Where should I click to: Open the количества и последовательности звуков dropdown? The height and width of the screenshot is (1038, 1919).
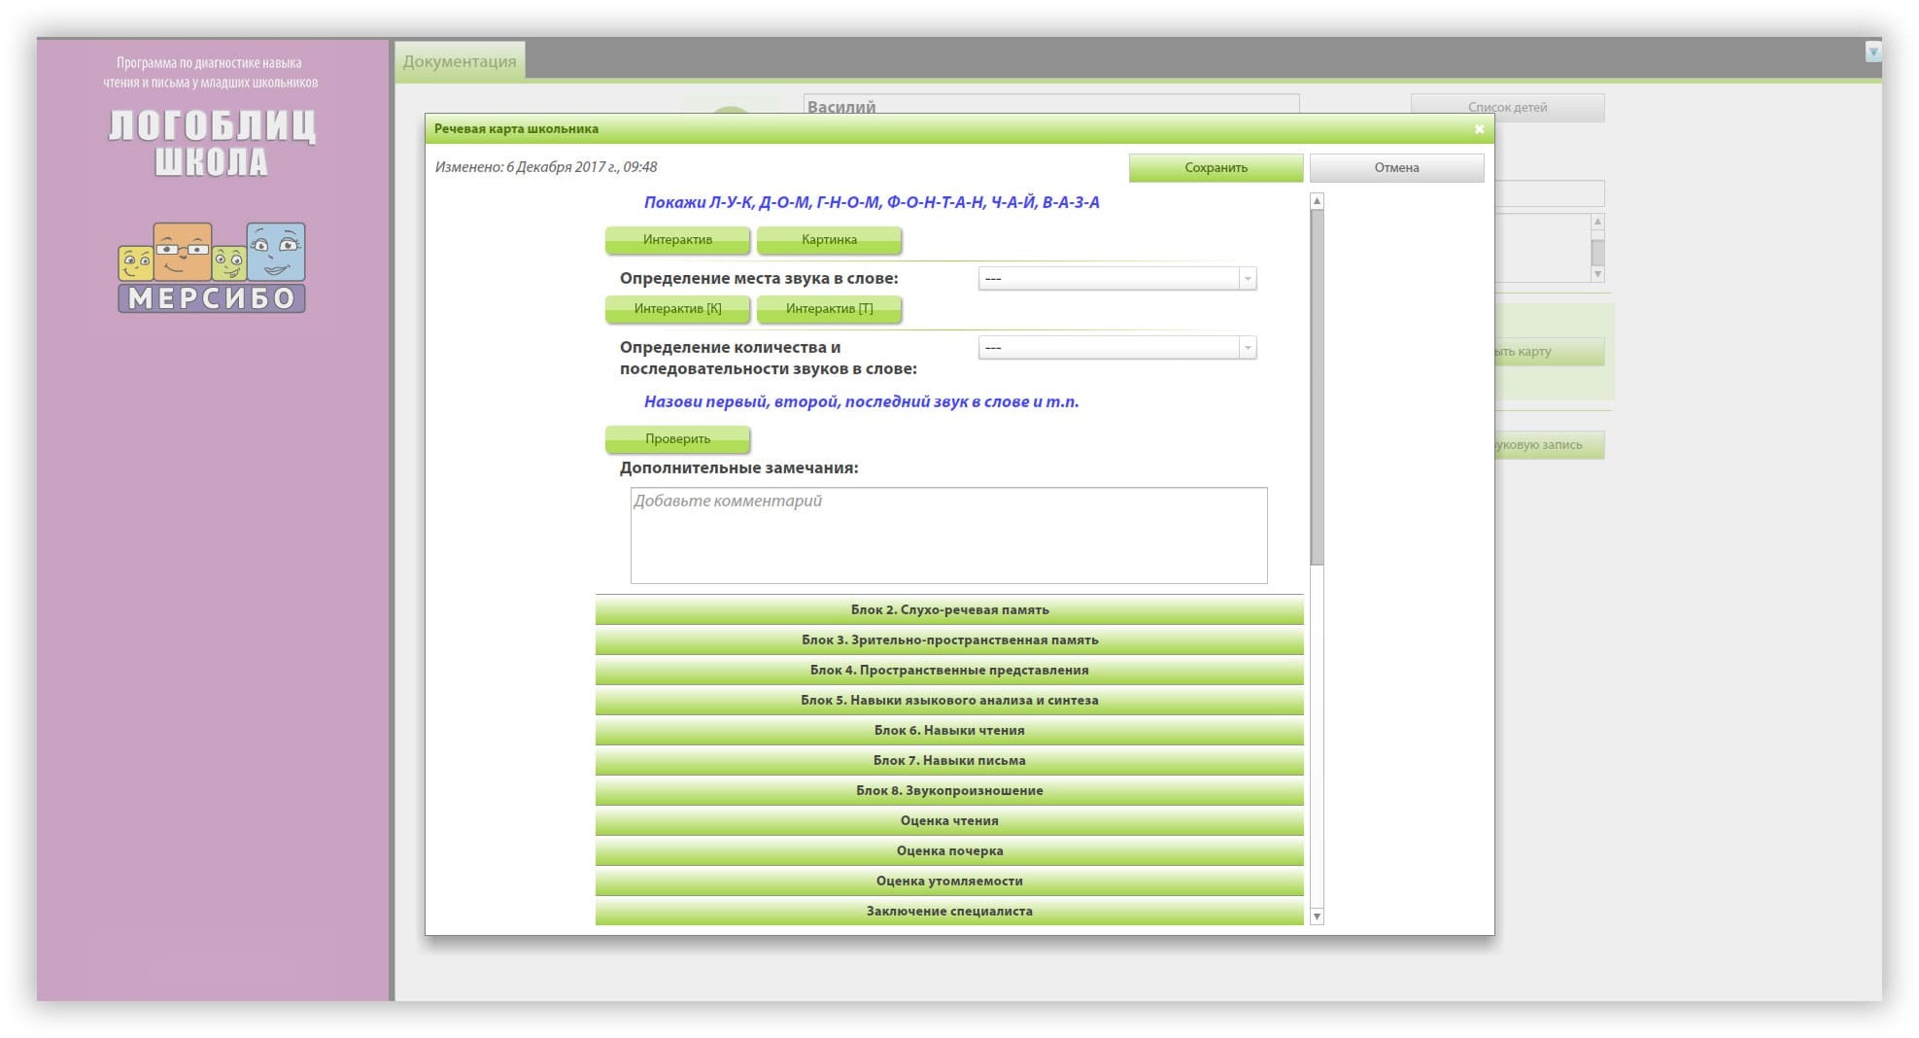point(1116,348)
